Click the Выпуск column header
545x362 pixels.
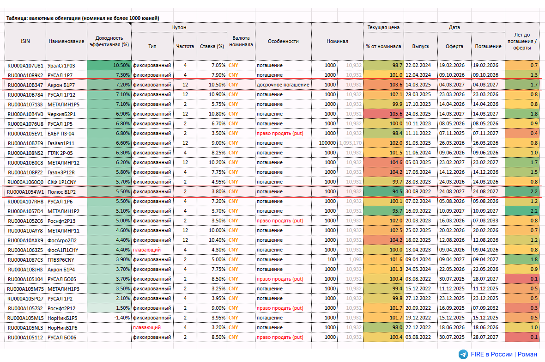[x=421, y=46]
